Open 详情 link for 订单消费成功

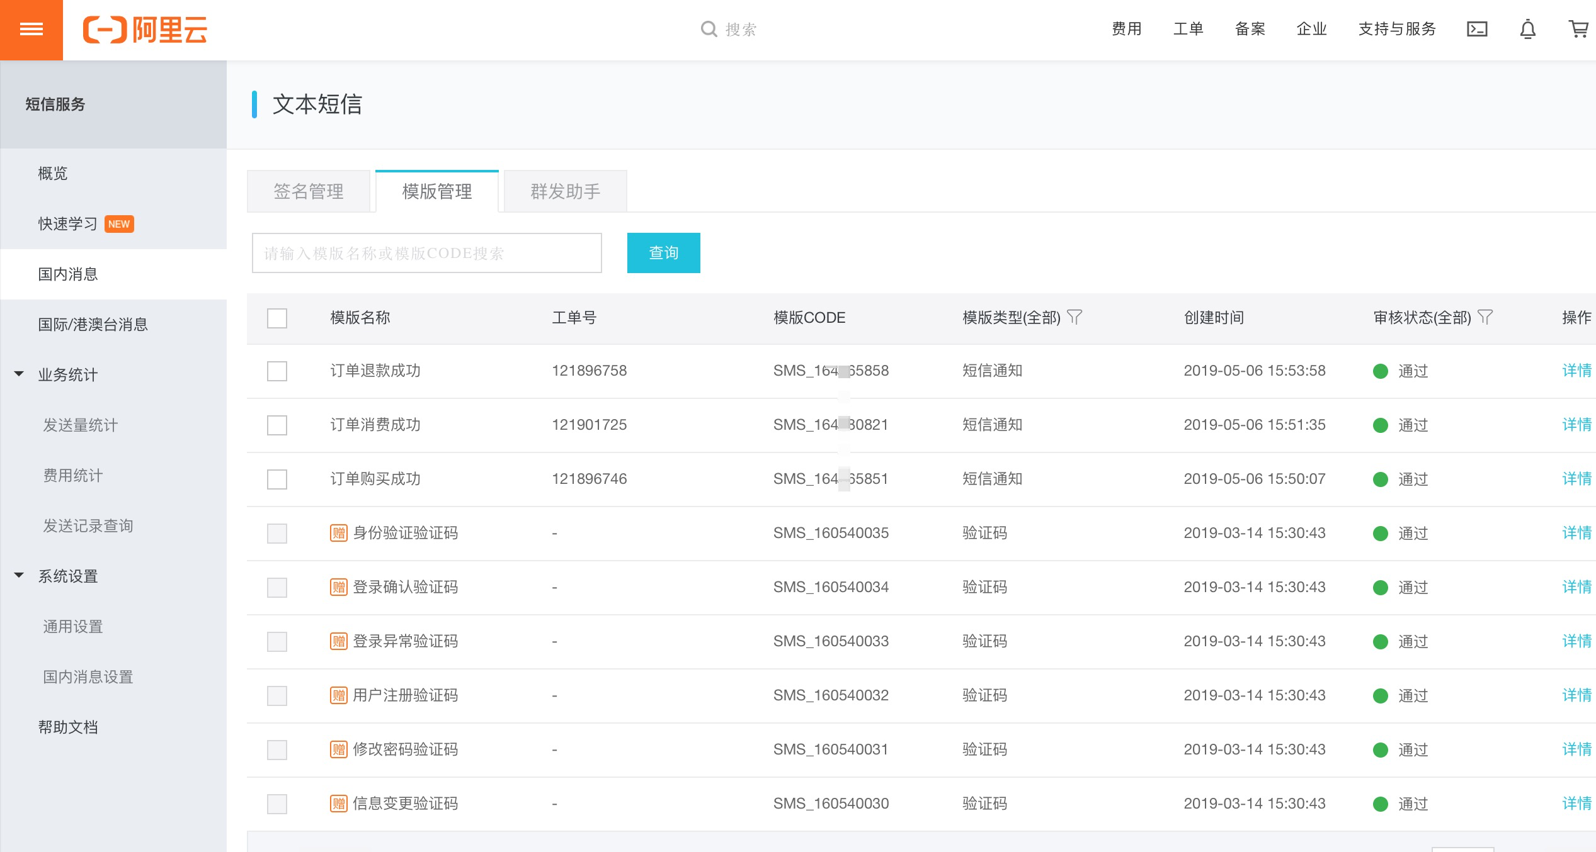point(1576,425)
